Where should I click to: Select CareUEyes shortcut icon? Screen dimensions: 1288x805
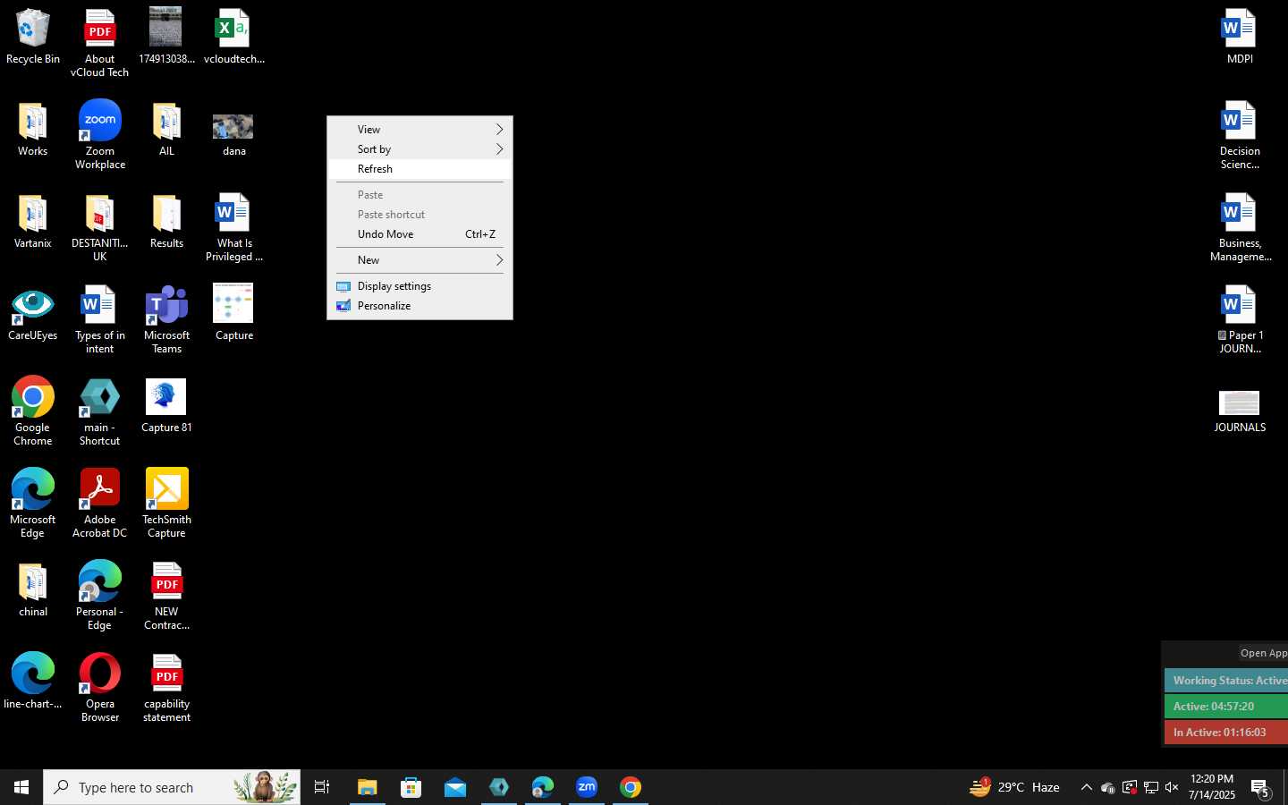pyautogui.click(x=33, y=314)
